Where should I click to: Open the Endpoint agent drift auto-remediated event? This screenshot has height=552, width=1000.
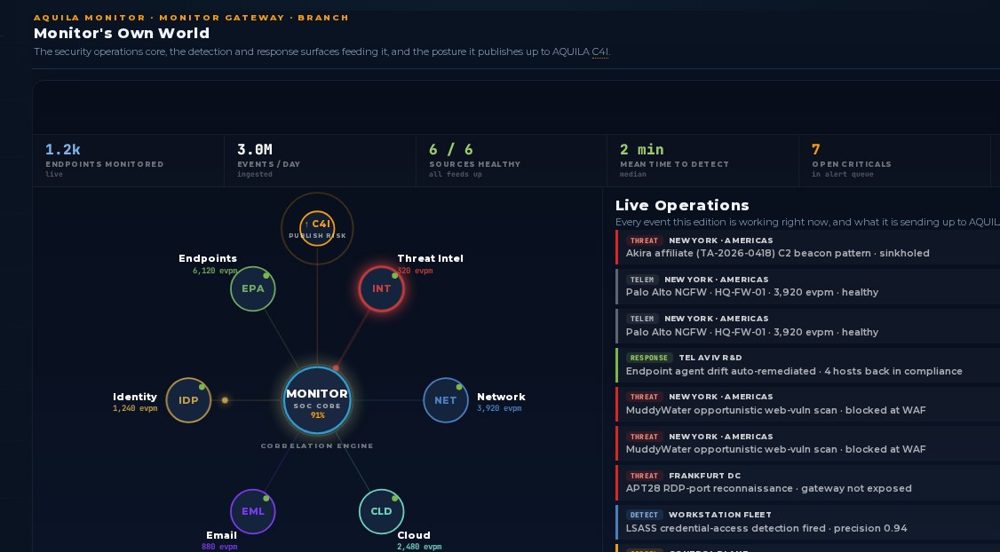pos(807,365)
